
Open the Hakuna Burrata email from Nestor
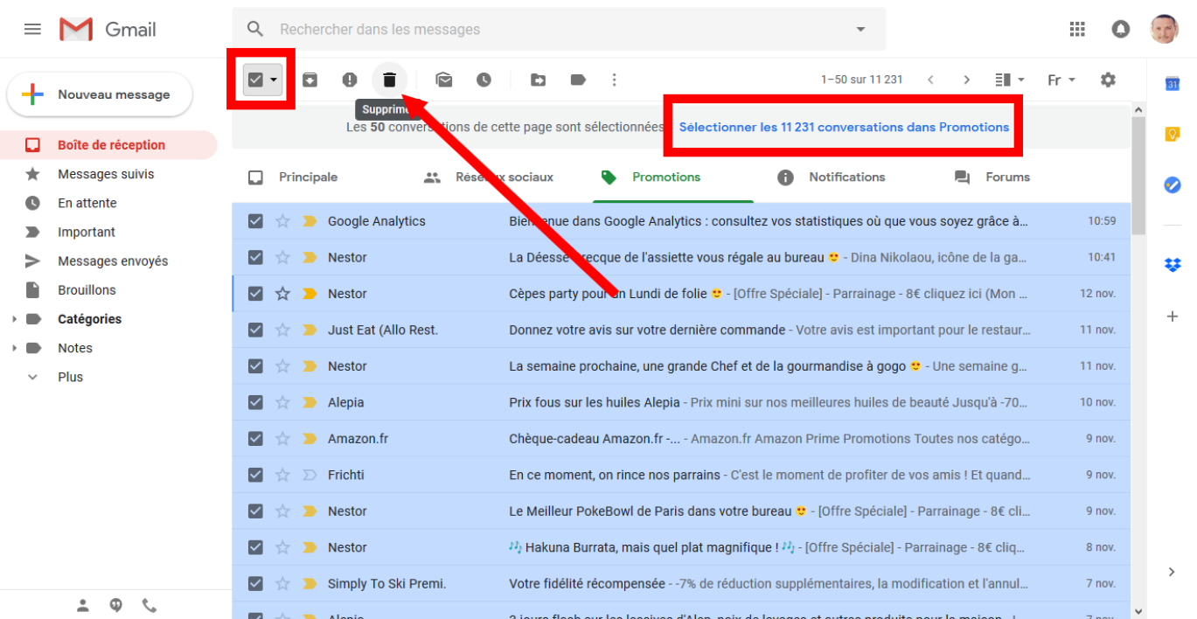(x=681, y=547)
